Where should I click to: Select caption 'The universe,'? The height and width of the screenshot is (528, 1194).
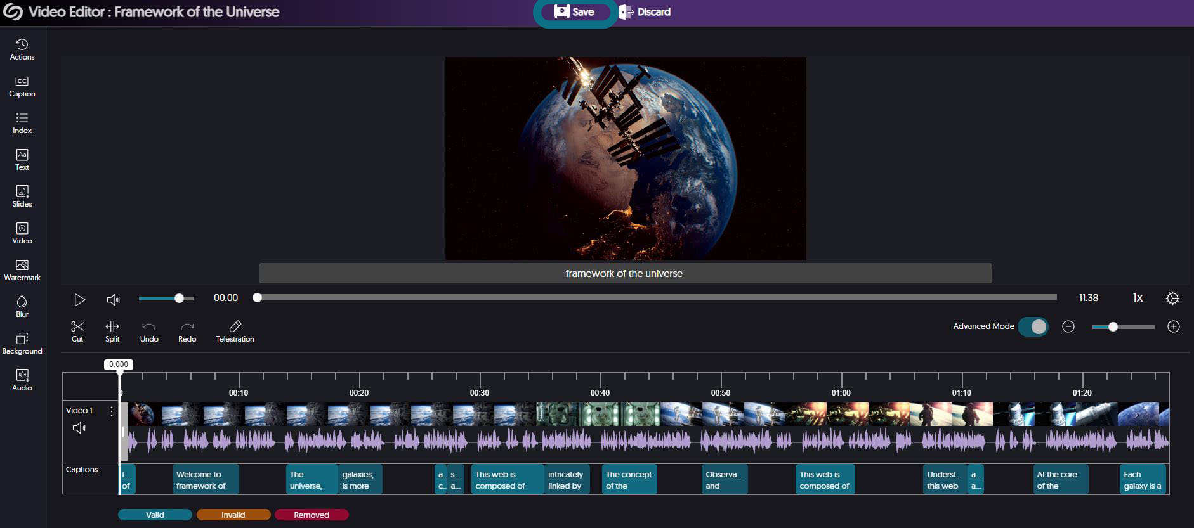pos(312,480)
